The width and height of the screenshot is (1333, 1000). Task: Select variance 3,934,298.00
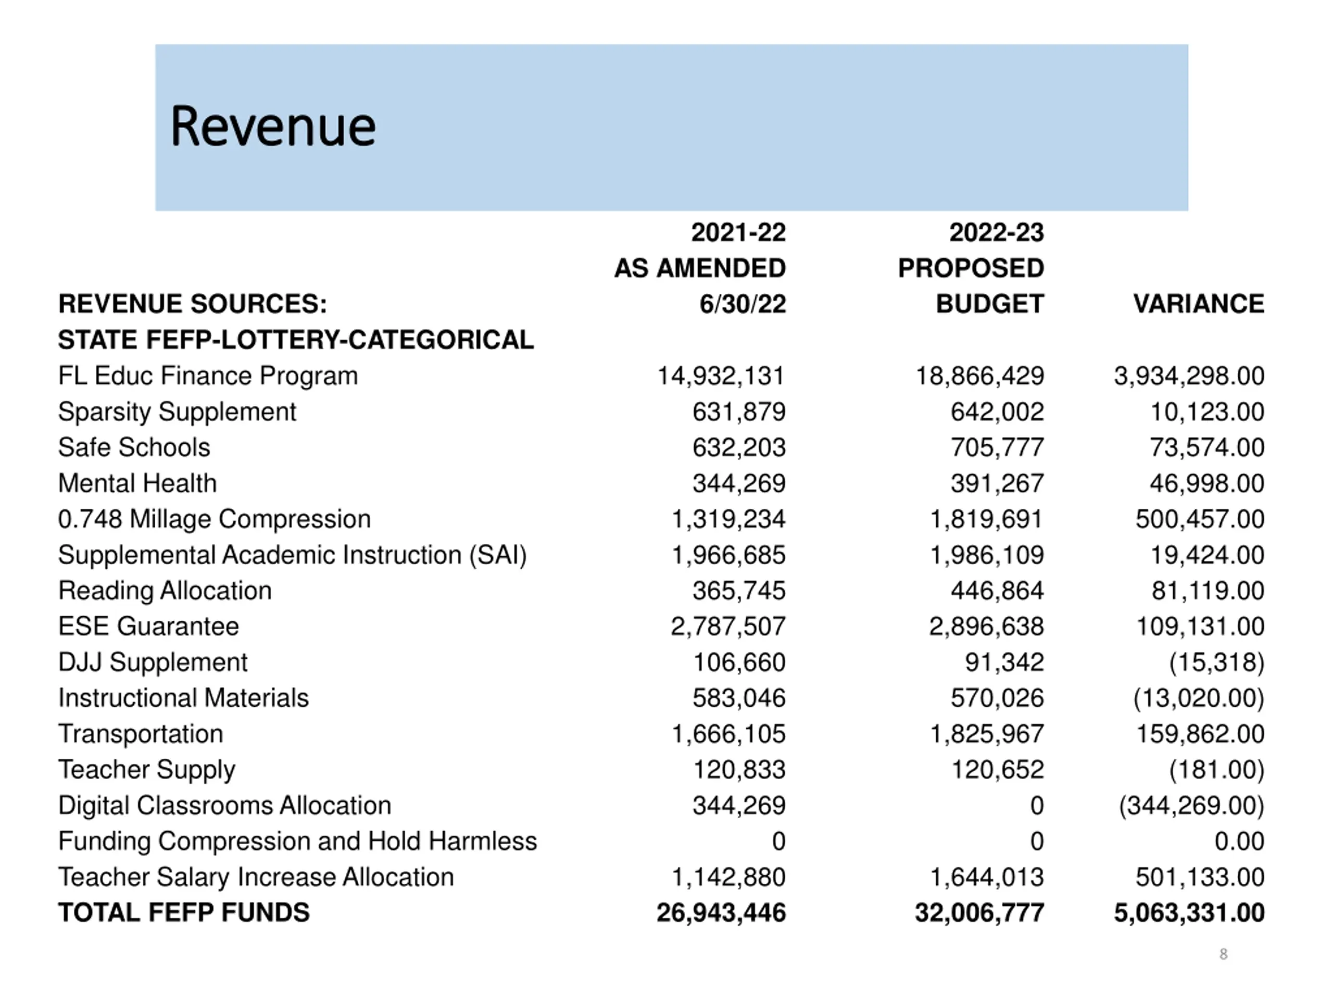coord(1189,376)
